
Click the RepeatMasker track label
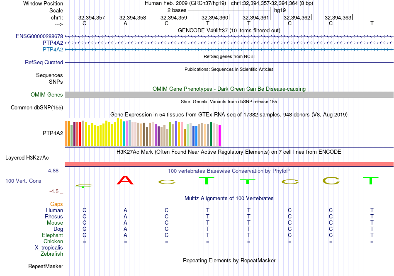[46, 266]
